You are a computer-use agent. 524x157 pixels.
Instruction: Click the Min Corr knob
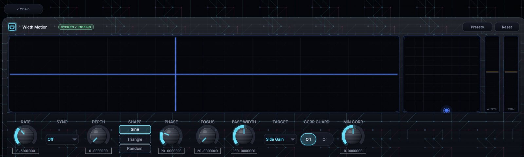353,136
